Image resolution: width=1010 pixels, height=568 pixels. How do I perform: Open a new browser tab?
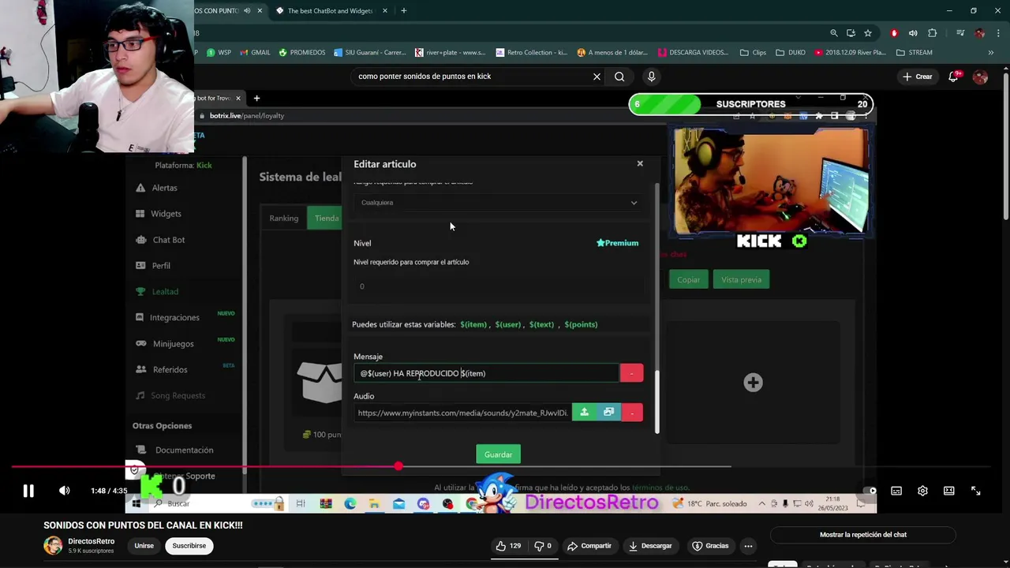click(x=403, y=11)
